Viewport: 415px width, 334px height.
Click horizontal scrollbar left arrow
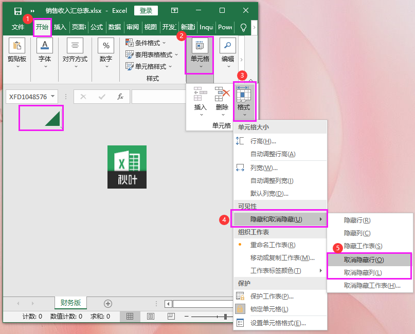(x=168, y=304)
